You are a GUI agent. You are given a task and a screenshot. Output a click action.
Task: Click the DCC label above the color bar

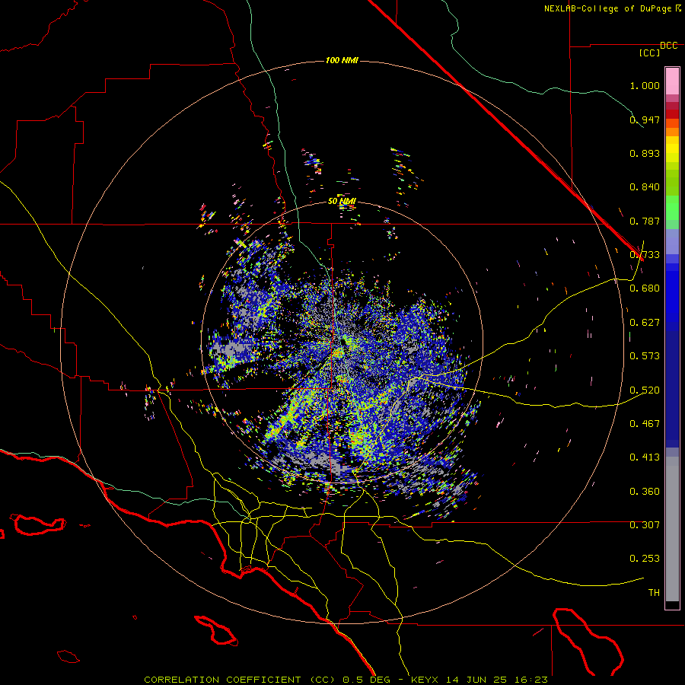click(x=669, y=46)
